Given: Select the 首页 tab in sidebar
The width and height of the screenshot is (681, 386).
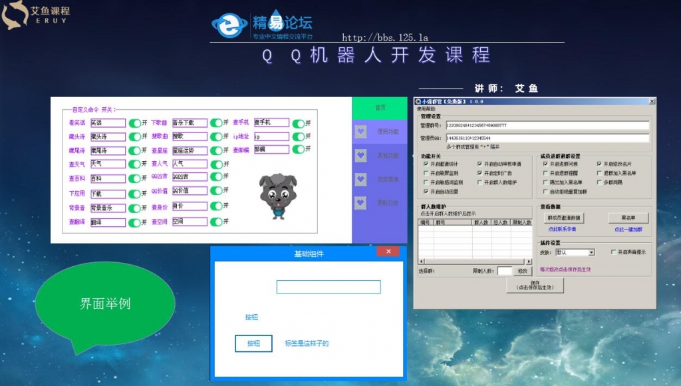Looking at the screenshot, I should [x=379, y=108].
